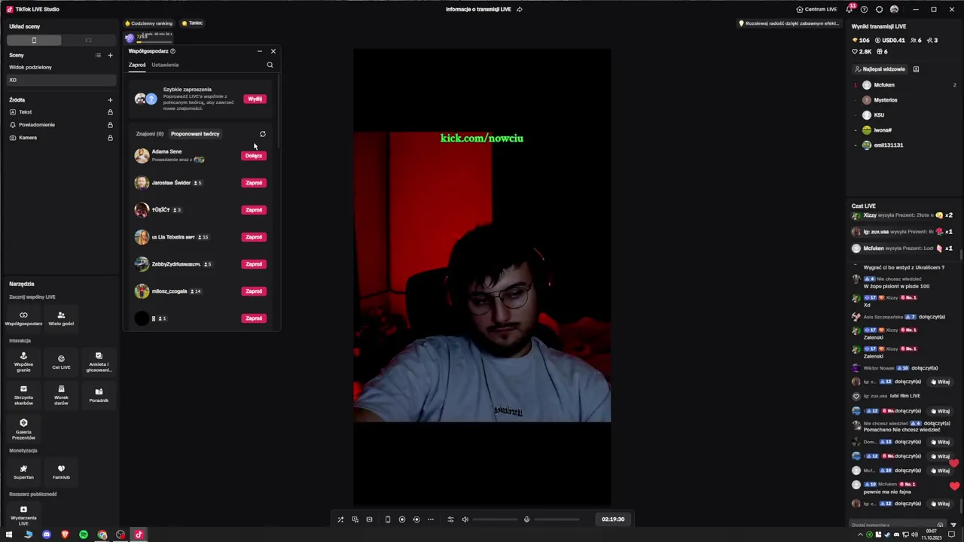Switch to Ustawienia tab
964x542 pixels.
[165, 65]
